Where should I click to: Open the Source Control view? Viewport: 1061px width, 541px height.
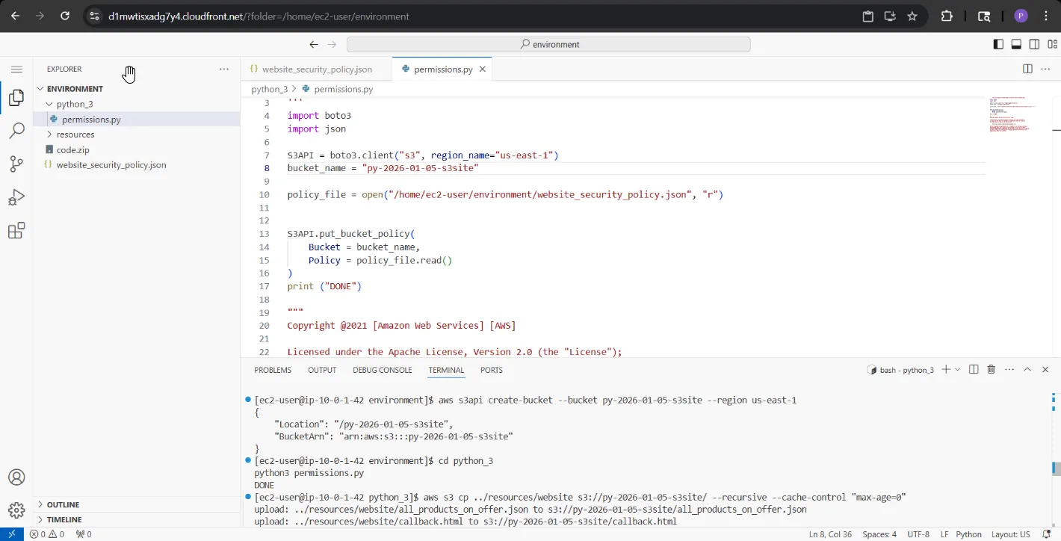(16, 164)
